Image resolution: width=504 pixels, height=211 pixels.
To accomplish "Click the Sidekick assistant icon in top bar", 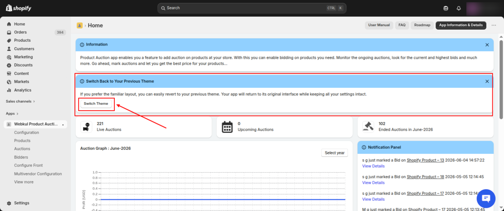I will pyautogui.click(x=445, y=9).
